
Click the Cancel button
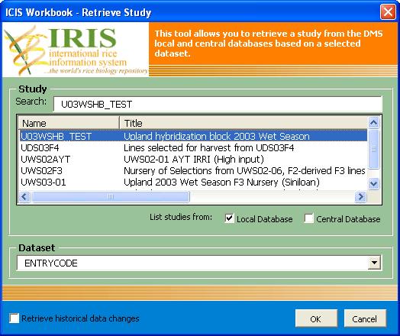365,318
